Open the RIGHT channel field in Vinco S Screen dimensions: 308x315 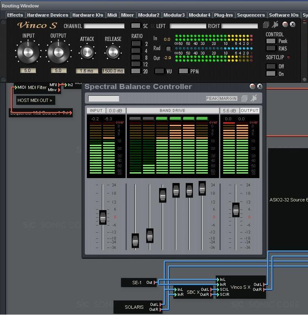pos(239,26)
